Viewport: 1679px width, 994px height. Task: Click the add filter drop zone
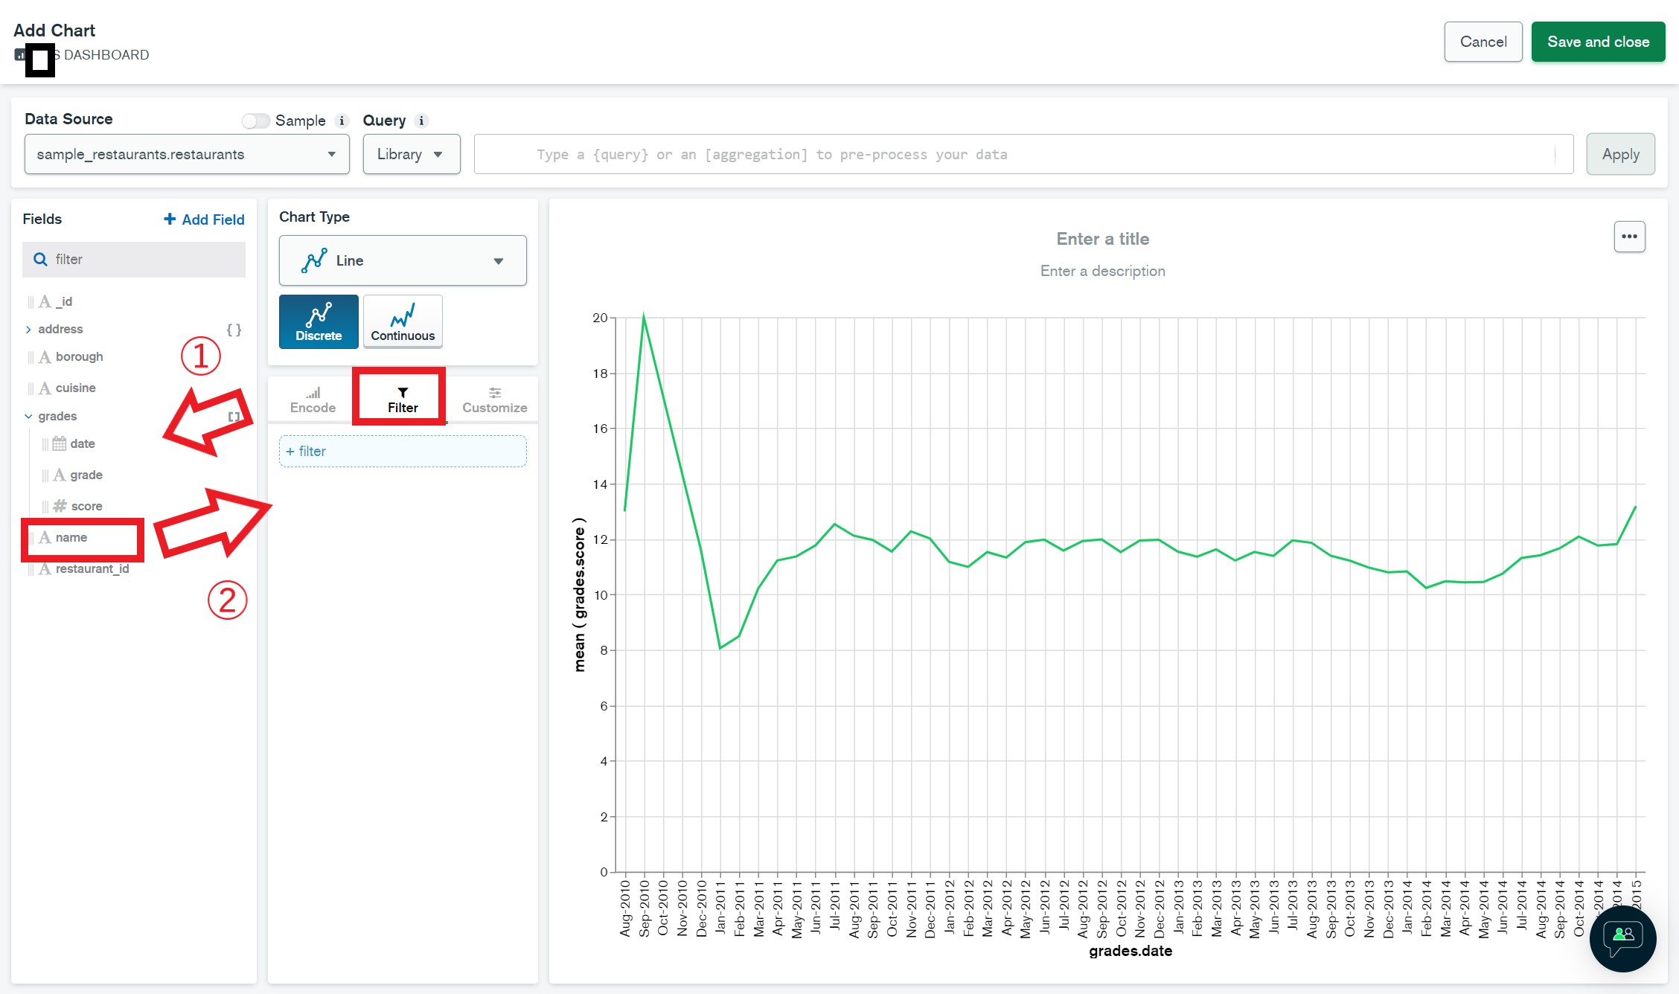403,452
